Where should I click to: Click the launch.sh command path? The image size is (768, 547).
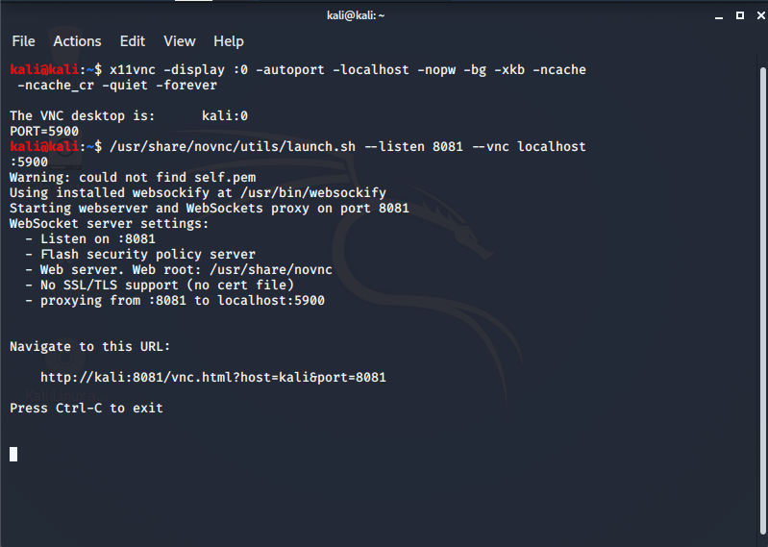click(x=233, y=146)
